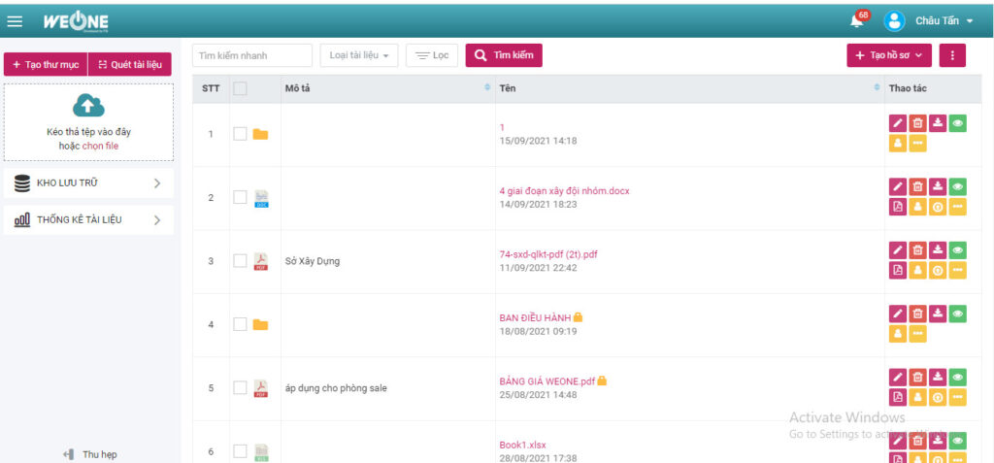Viewport: 994px width, 463px height.
Task: Open the notification bell showing 68
Action: (x=858, y=19)
